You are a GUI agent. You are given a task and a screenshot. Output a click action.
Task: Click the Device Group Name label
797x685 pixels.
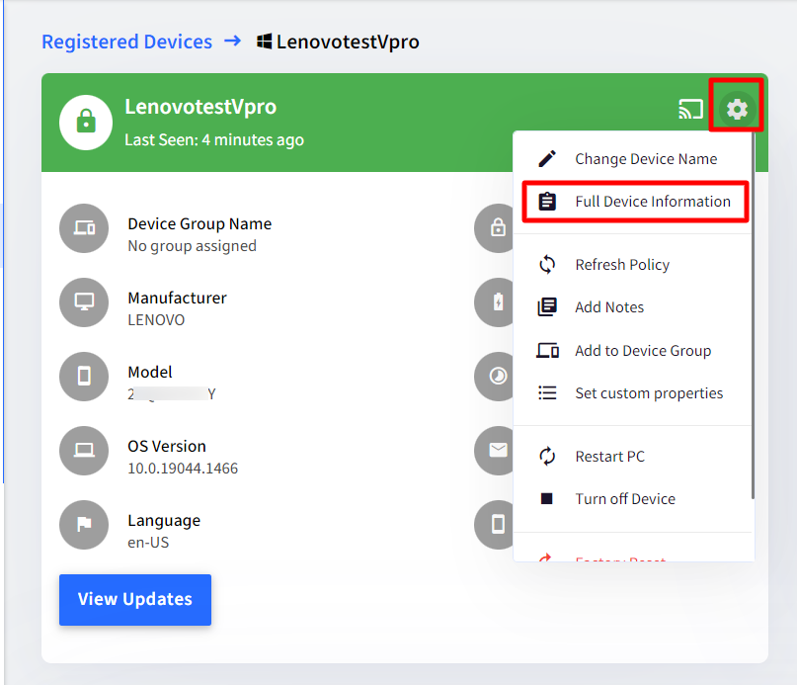[199, 224]
